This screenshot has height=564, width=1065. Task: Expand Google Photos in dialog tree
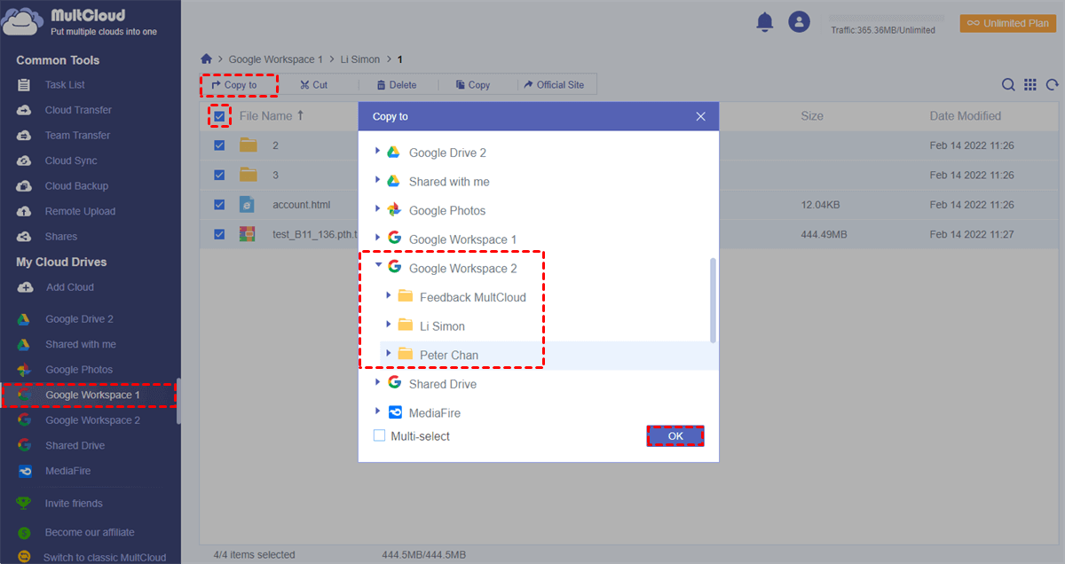pos(378,209)
